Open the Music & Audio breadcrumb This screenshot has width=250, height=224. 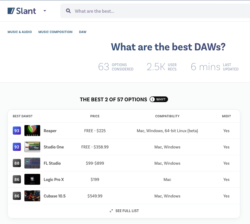coord(20,32)
